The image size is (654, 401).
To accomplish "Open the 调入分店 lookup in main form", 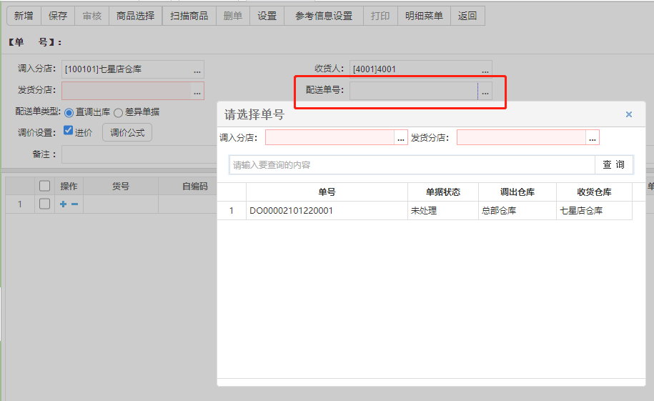I will [197, 69].
